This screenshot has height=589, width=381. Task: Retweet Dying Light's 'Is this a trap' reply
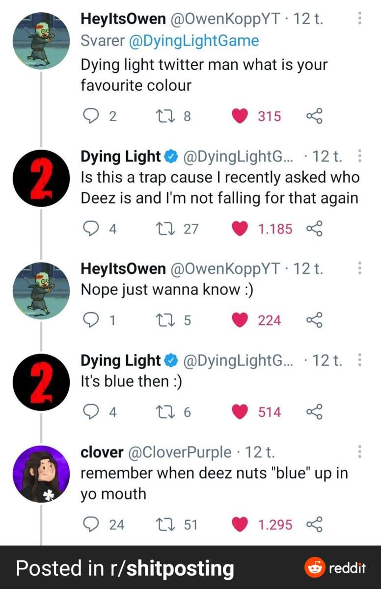[x=163, y=229]
